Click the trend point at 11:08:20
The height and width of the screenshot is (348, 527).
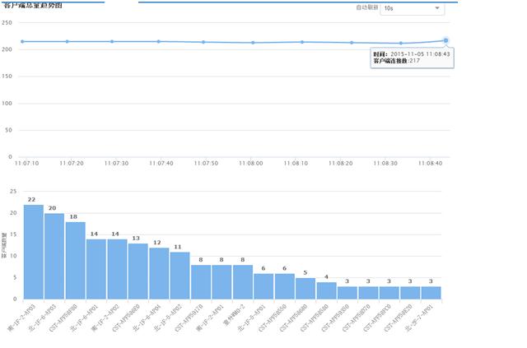352,43
